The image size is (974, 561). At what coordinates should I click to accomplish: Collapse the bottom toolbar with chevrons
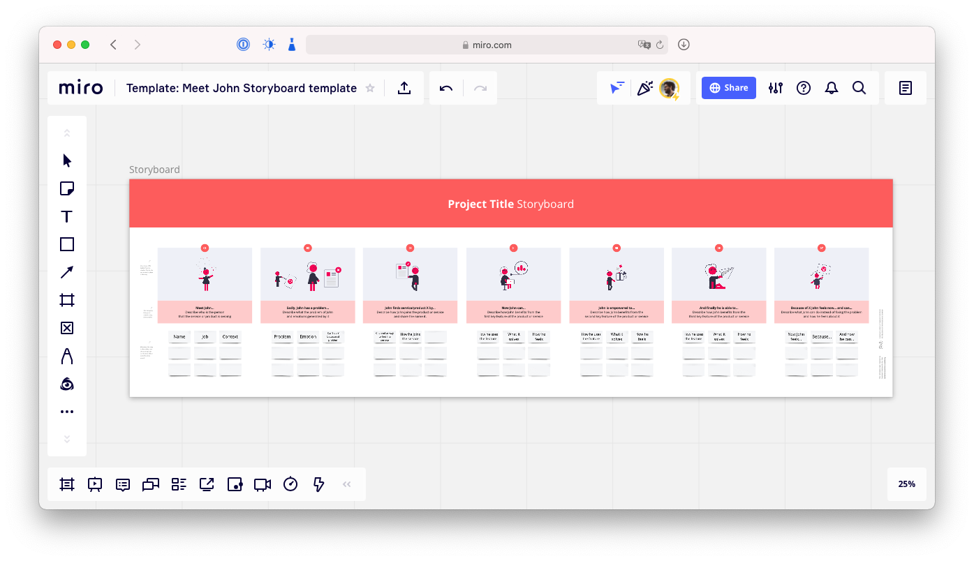pos(346,484)
